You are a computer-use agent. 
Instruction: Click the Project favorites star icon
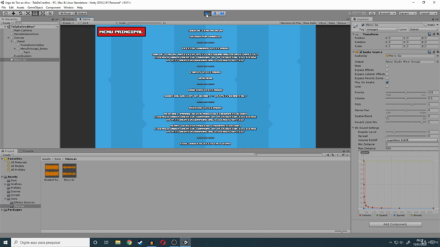coord(338,155)
